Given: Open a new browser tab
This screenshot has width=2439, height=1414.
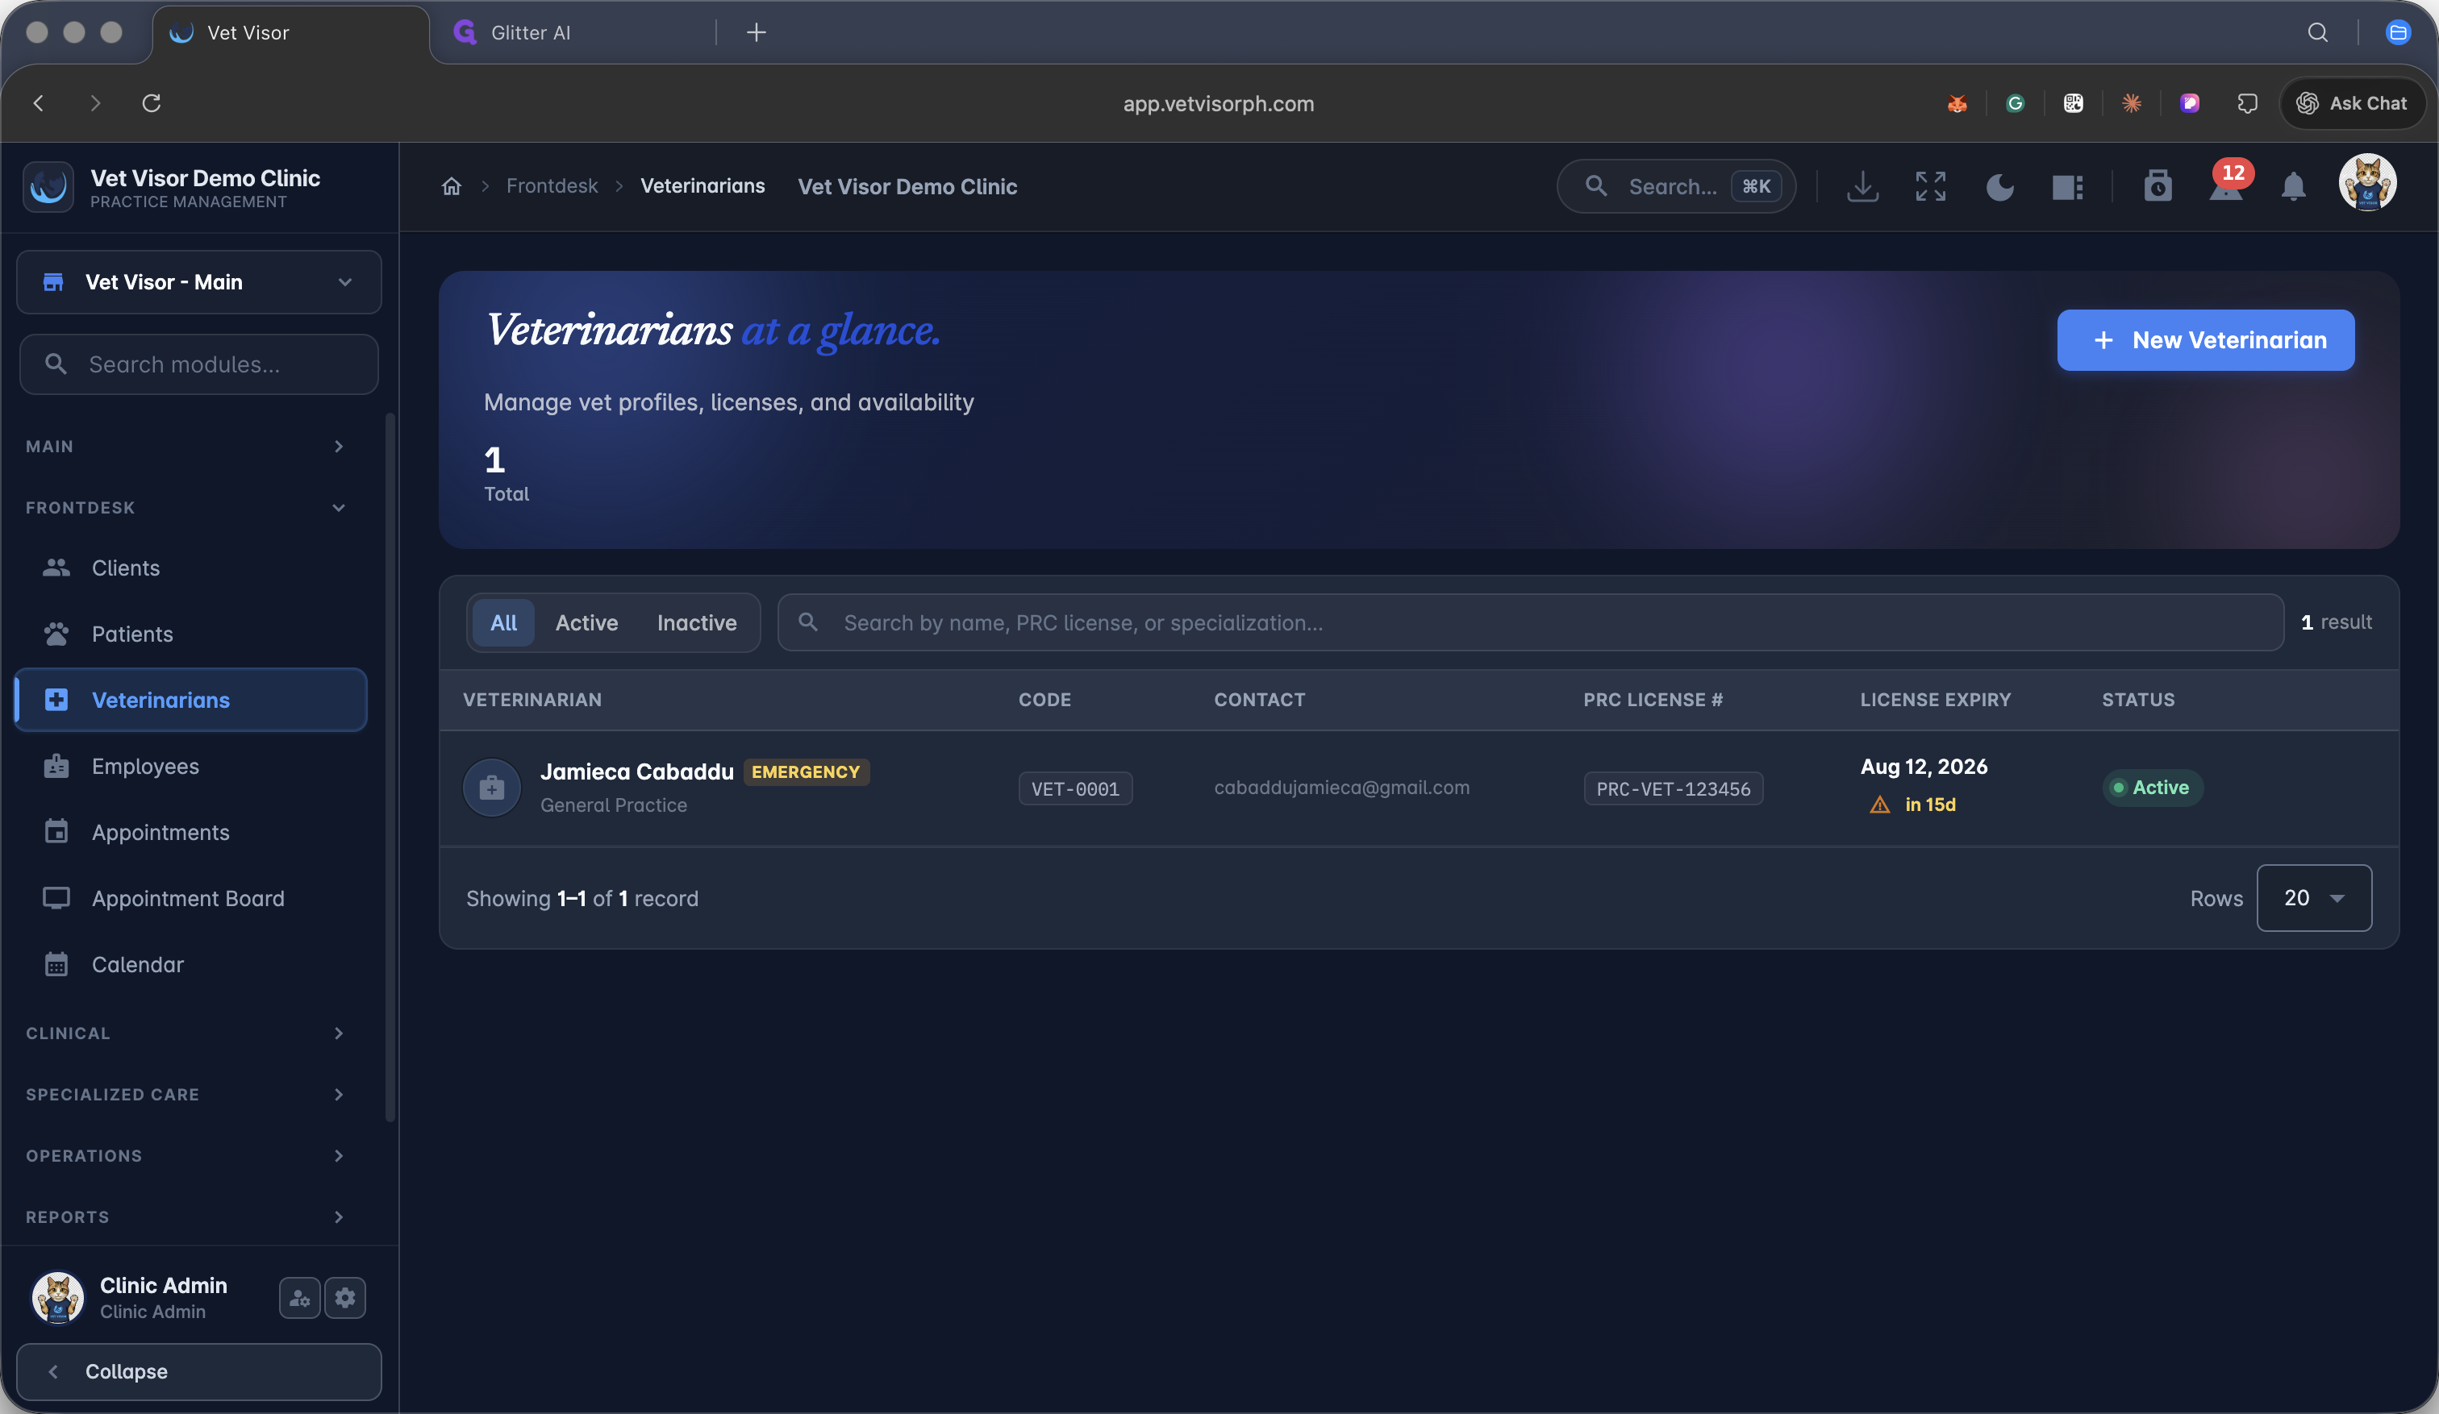Looking at the screenshot, I should [x=756, y=32].
